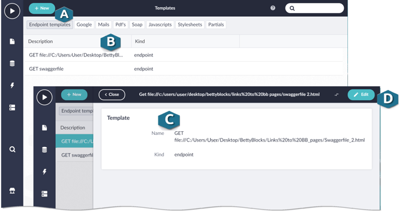Click the help question mark icon in the back window
This screenshot has width=402, height=220.
coord(273,8)
